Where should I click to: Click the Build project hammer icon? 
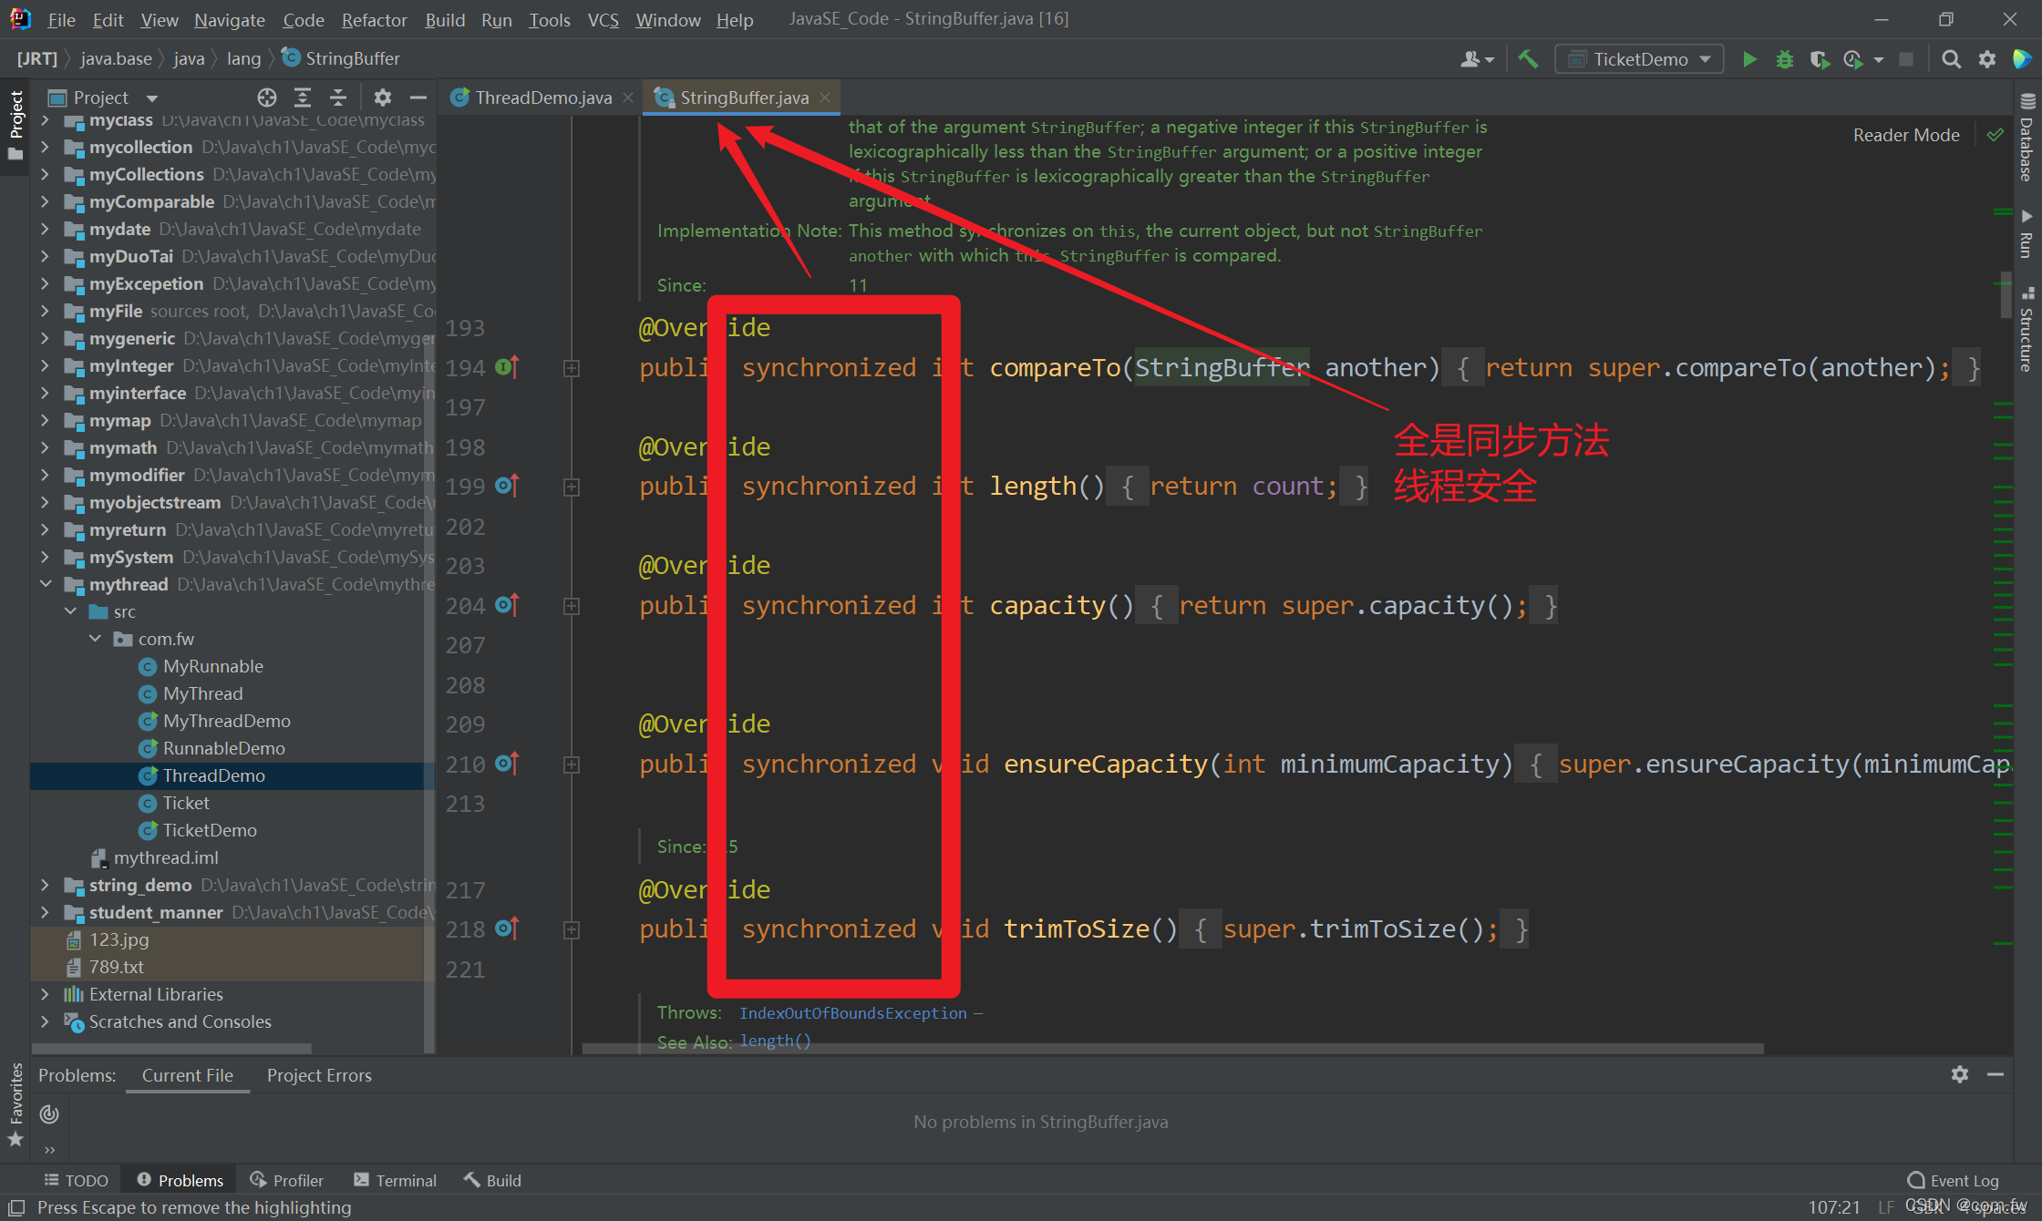tap(1528, 59)
